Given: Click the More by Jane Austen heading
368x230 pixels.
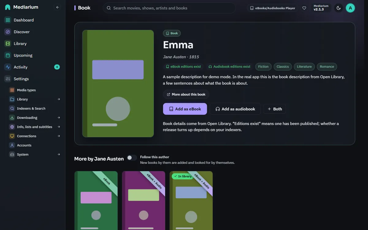Looking at the screenshot, I should [x=99, y=159].
